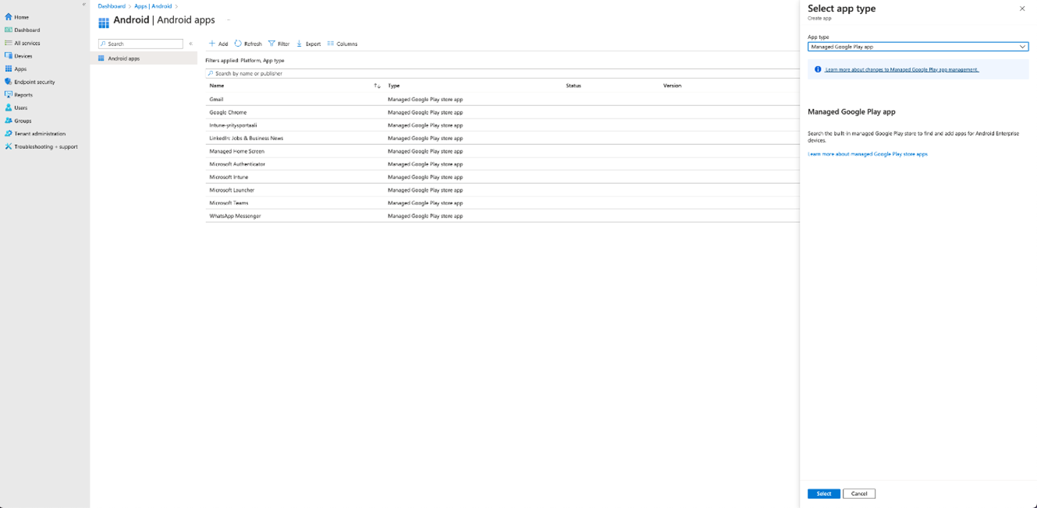Refresh the Android apps list
This screenshot has height=508, width=1037.
pos(248,44)
